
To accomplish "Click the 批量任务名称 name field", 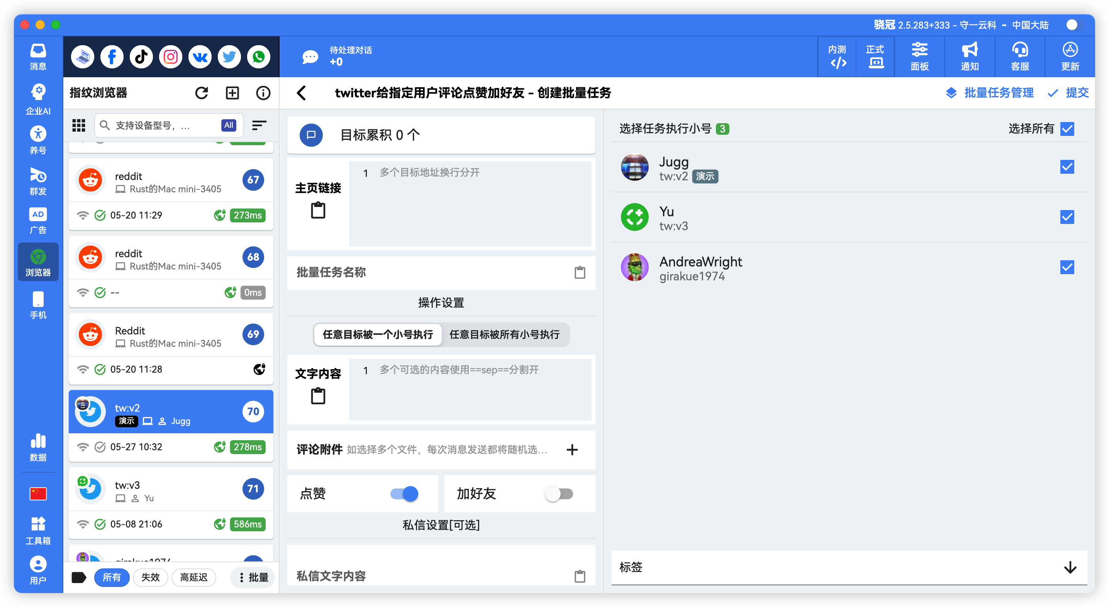I will [441, 272].
